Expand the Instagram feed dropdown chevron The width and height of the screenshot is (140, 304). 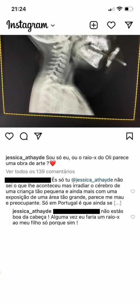[x=52, y=25]
